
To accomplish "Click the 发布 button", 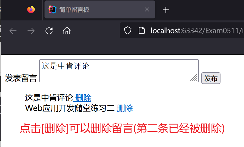I will (x=211, y=78).
